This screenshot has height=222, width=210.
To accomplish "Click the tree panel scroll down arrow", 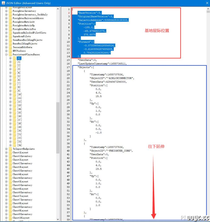I will [58, 219].
